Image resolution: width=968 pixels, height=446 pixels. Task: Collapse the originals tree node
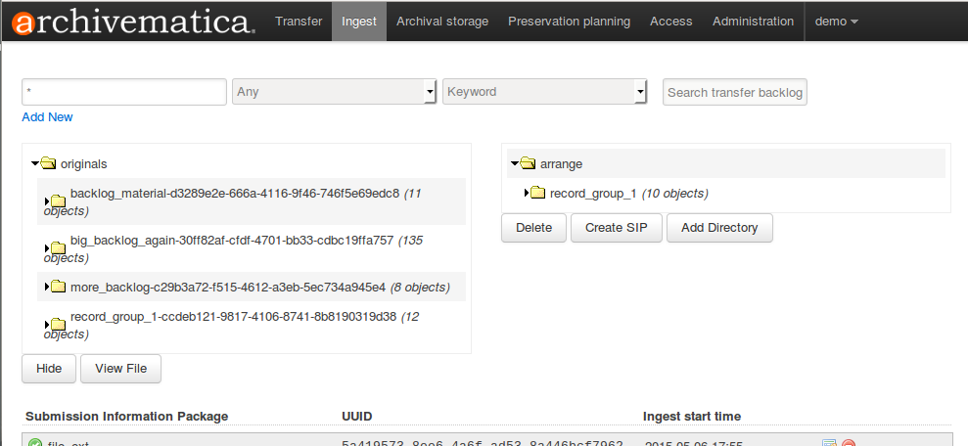click(x=35, y=163)
